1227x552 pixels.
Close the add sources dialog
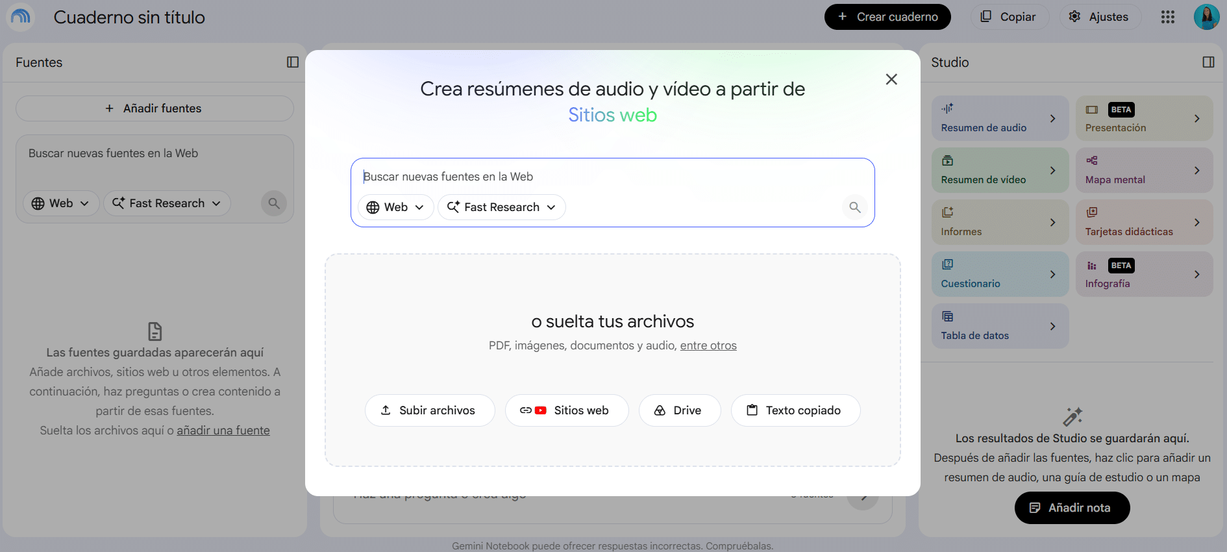coord(891,79)
